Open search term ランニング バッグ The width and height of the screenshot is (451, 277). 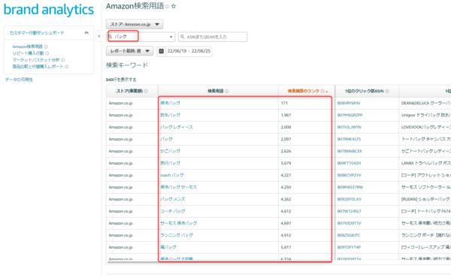[x=177, y=235]
